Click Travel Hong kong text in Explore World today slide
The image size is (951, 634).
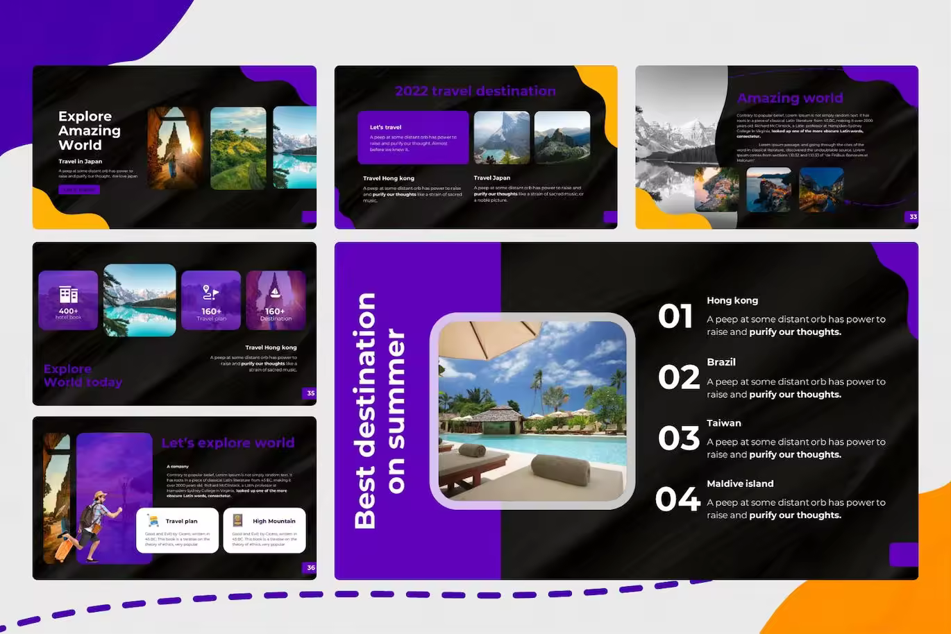point(271,348)
